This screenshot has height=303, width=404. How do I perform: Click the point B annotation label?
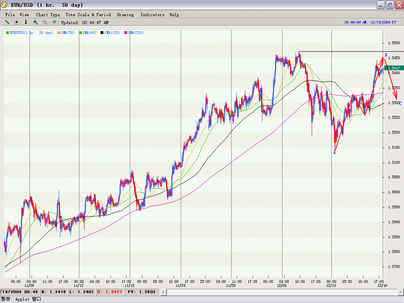click(386, 55)
